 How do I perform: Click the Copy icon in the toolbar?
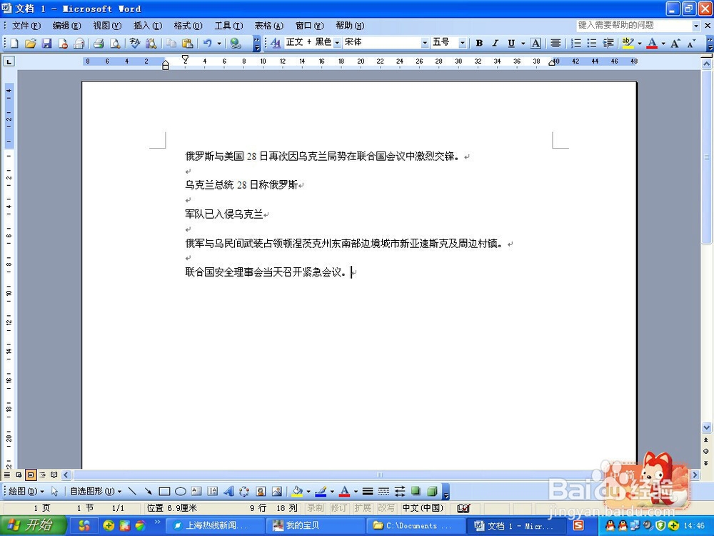[x=171, y=44]
